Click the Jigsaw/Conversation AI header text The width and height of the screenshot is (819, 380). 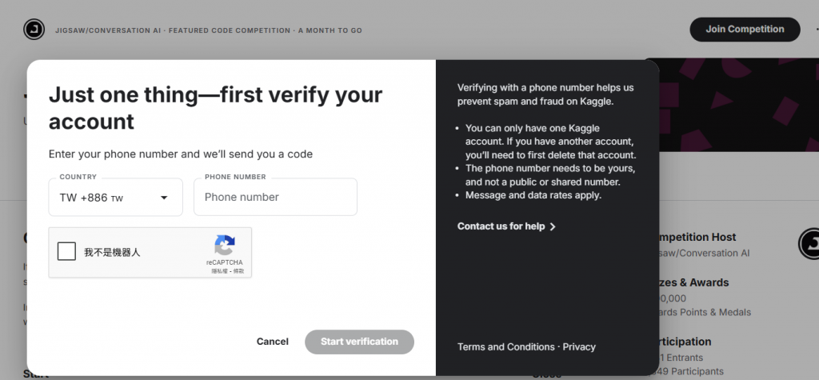[109, 30]
